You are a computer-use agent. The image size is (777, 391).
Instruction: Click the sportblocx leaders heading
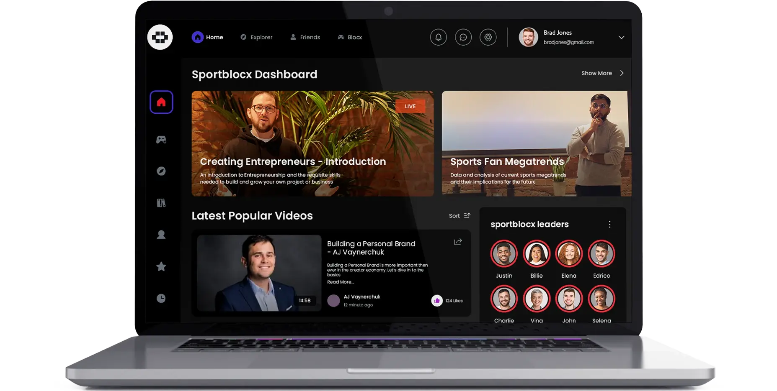(529, 224)
